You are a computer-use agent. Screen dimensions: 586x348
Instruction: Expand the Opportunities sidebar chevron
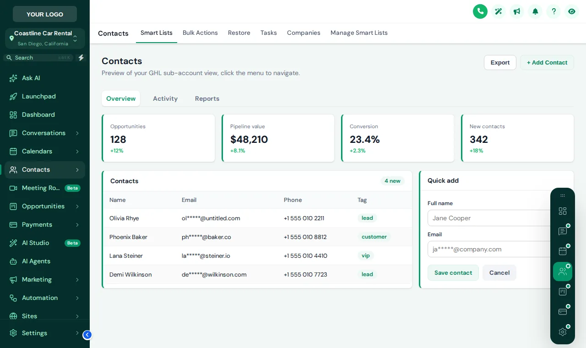click(77, 207)
